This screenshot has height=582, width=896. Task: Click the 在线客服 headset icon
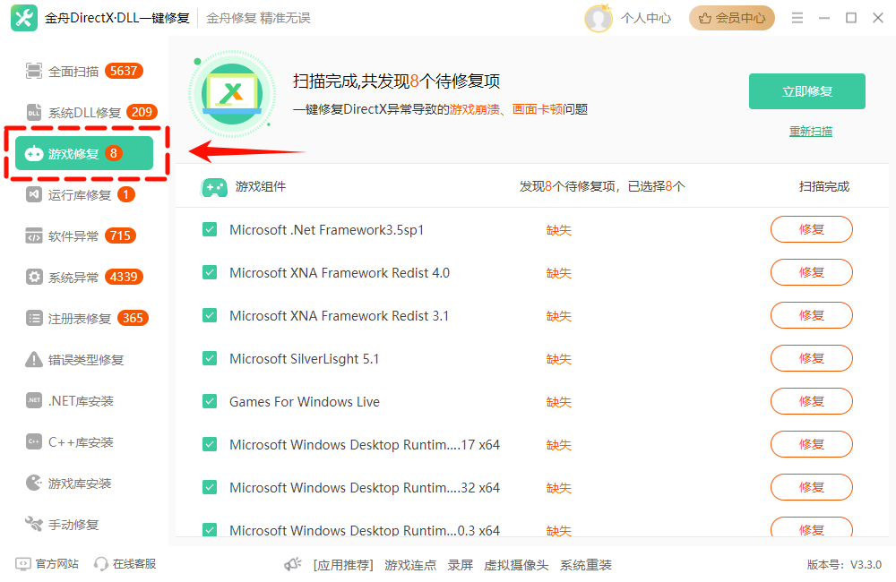point(100,564)
